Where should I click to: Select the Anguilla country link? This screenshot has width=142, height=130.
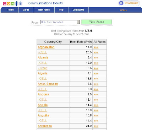point(43,115)
